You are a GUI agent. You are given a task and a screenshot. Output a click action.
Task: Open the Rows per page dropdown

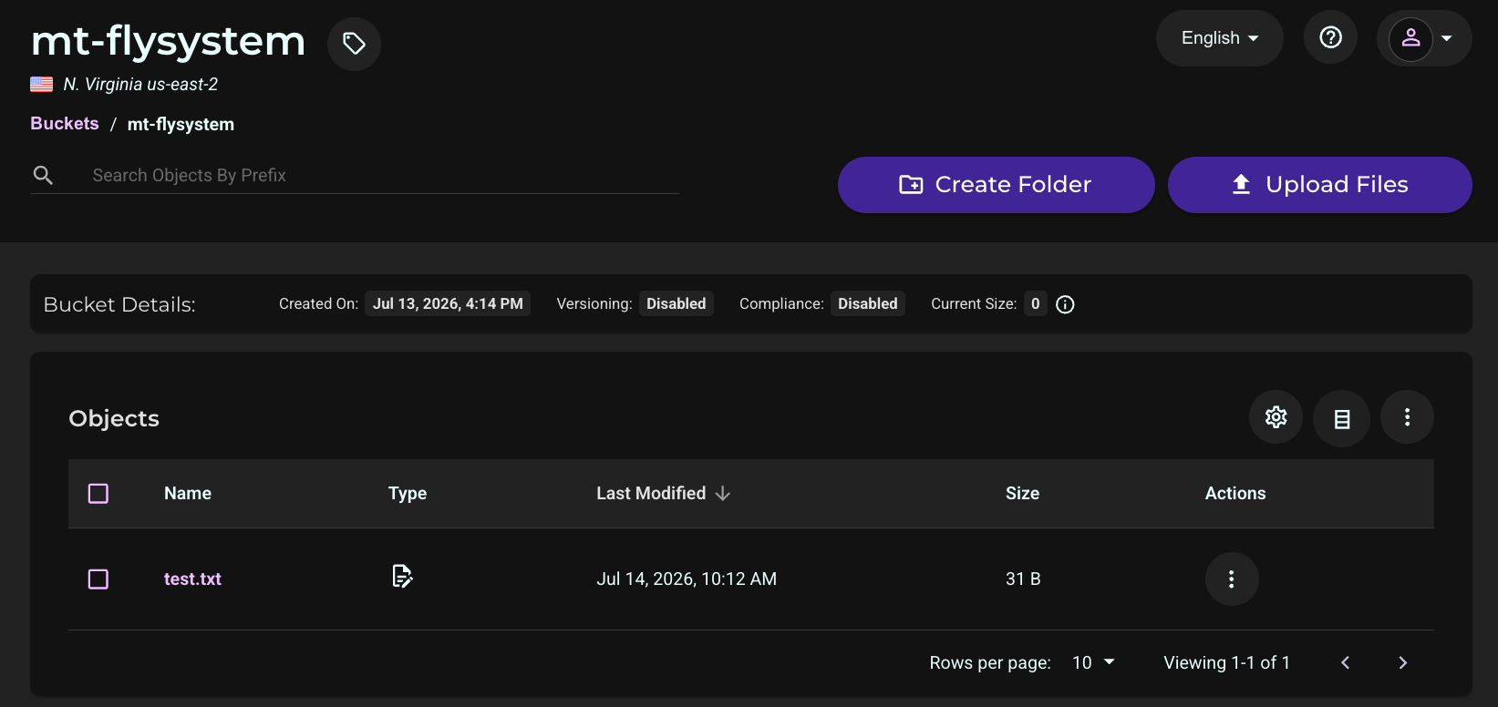click(1093, 662)
